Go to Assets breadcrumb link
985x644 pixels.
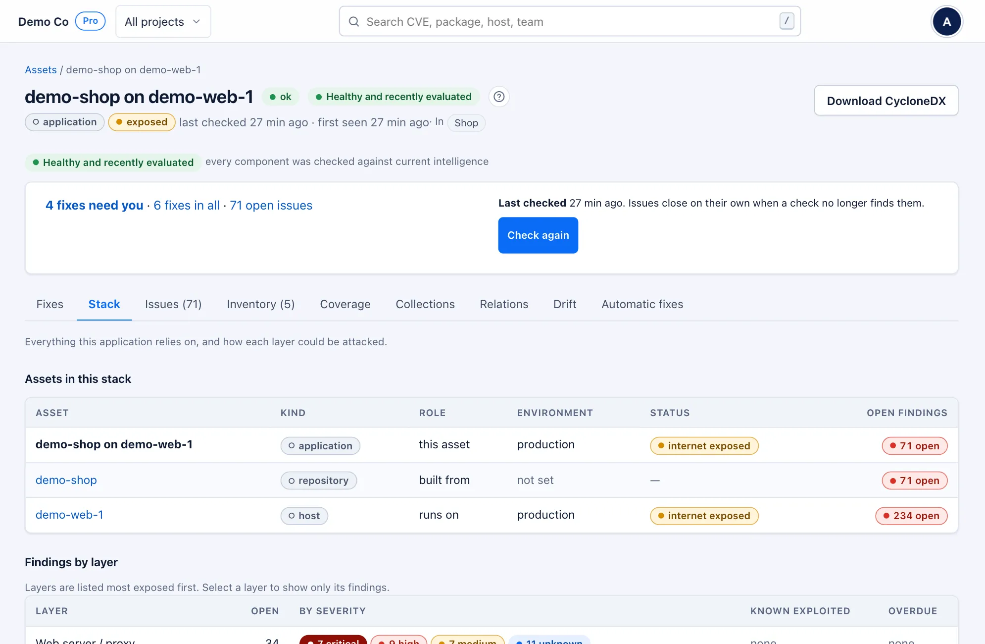(41, 70)
